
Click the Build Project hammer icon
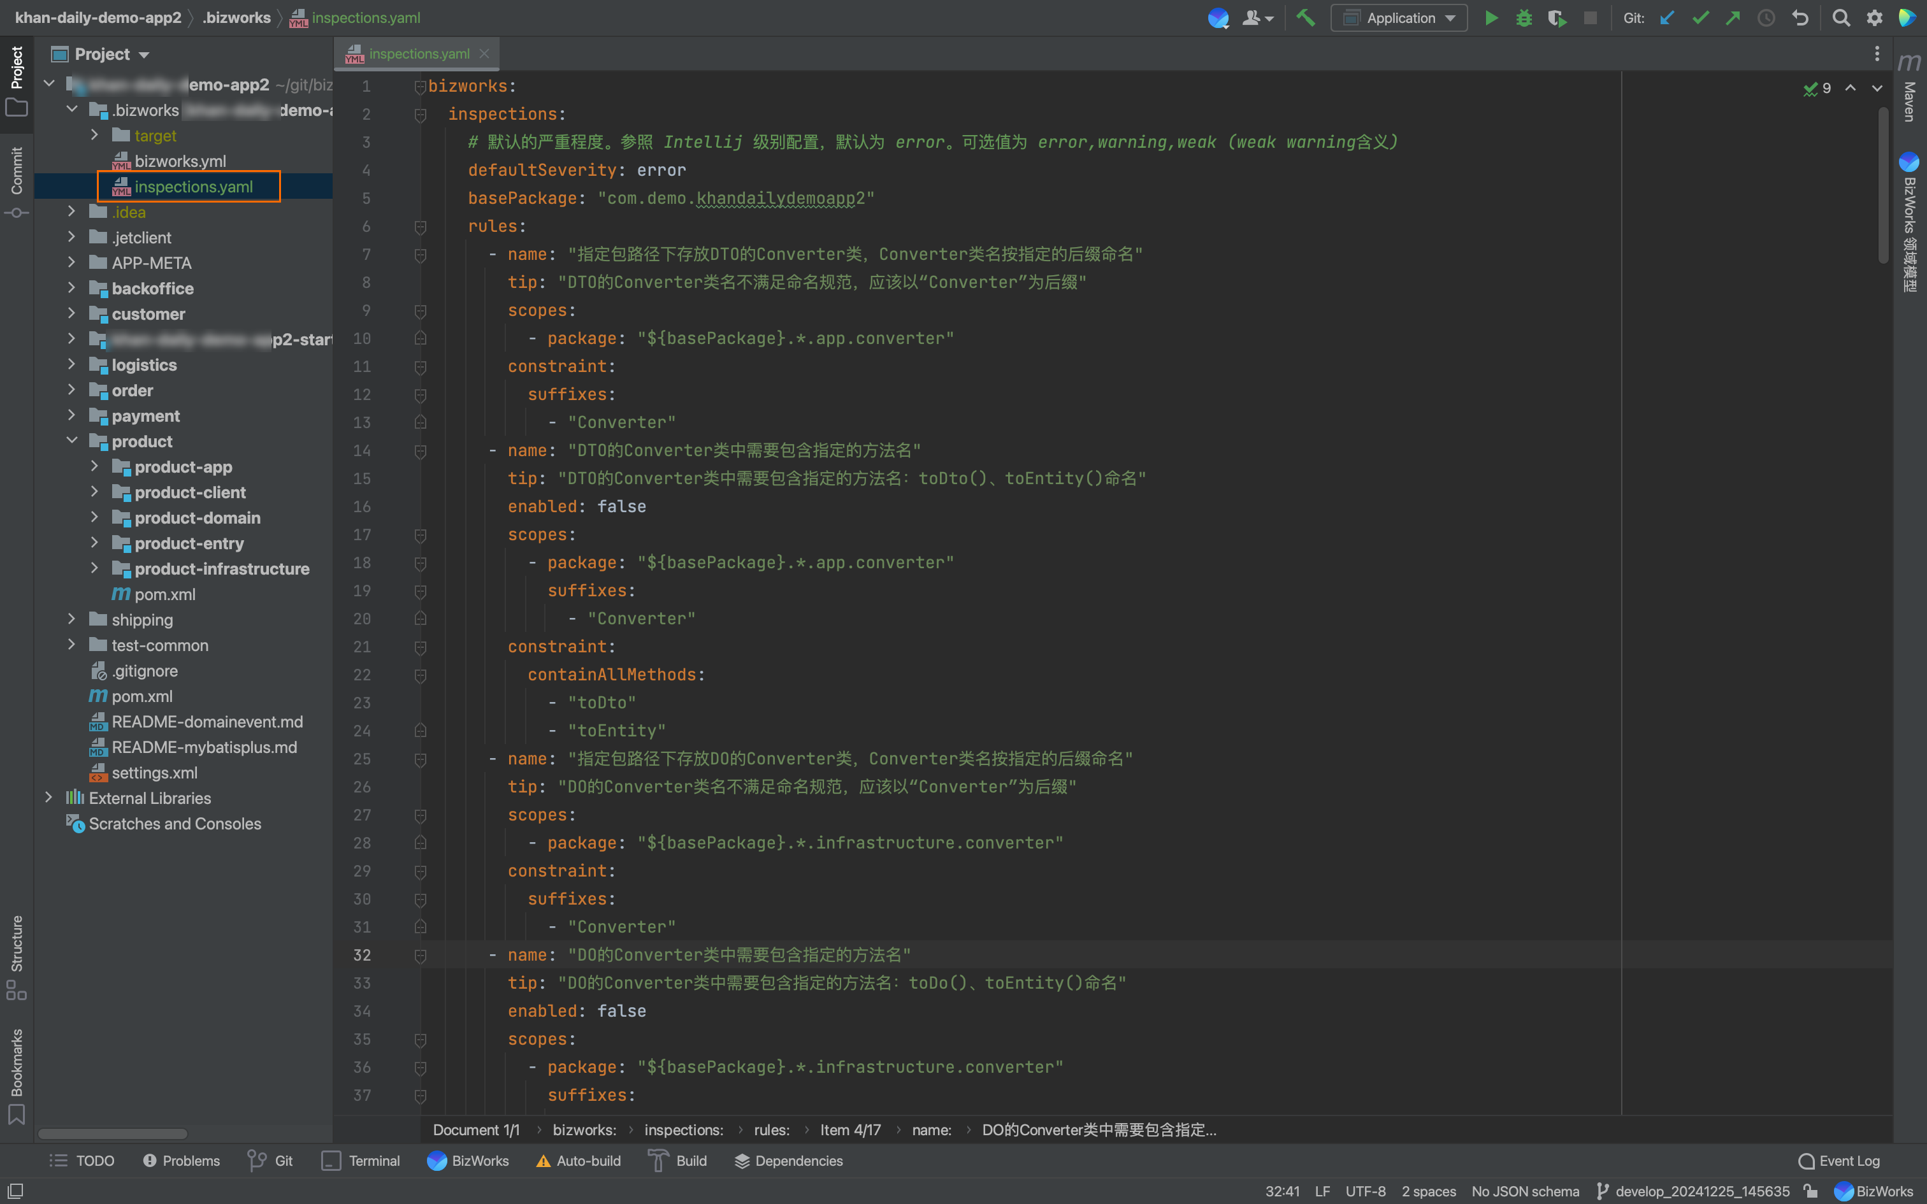click(1305, 18)
